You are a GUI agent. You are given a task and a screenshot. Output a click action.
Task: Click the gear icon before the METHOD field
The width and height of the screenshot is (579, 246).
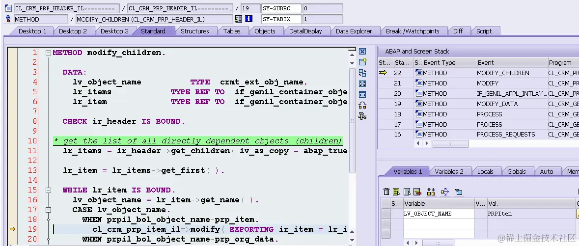(8, 19)
